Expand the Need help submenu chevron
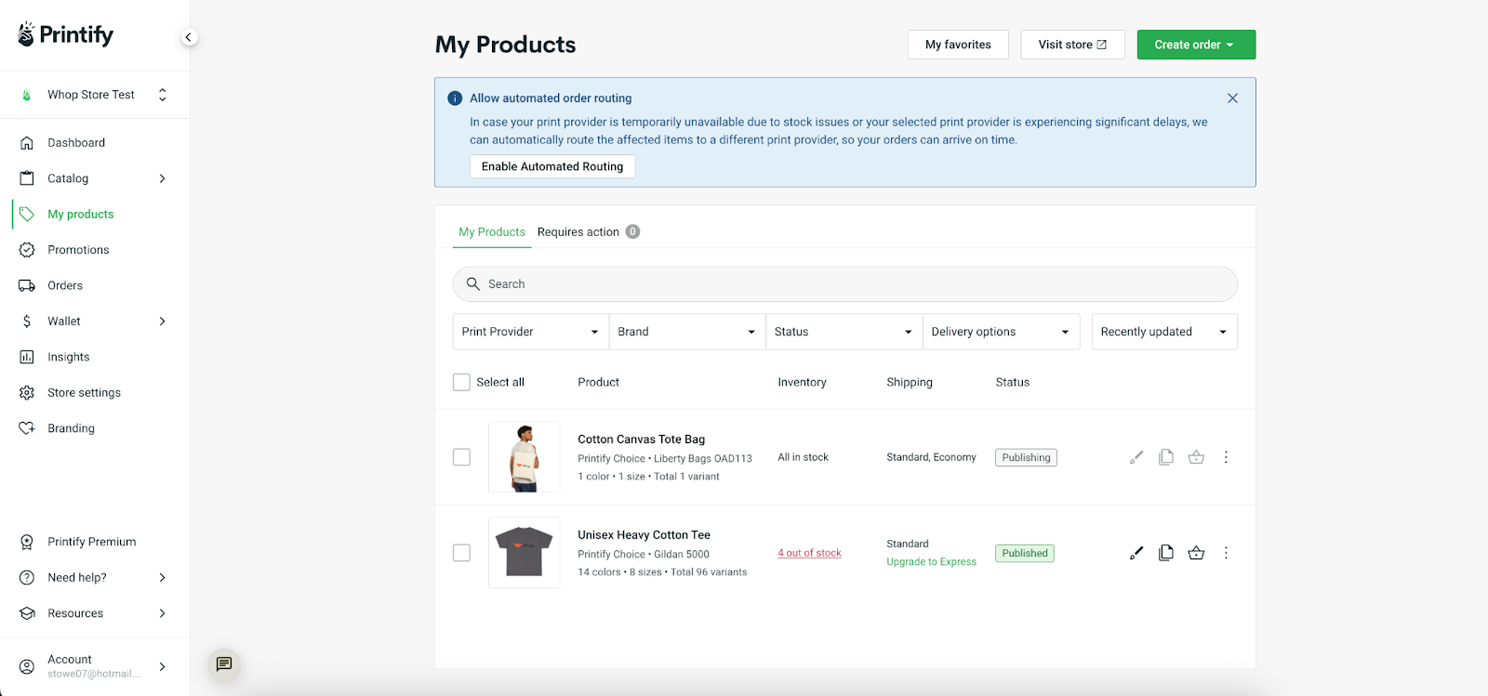Image resolution: width=1488 pixels, height=696 pixels. tap(163, 577)
